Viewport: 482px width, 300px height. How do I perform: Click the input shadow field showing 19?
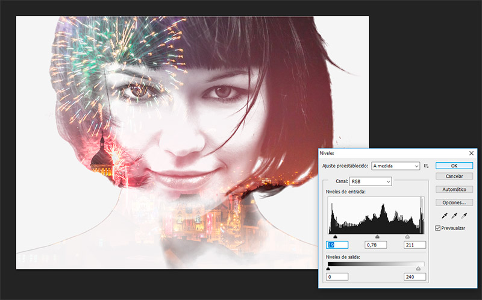(x=337, y=245)
